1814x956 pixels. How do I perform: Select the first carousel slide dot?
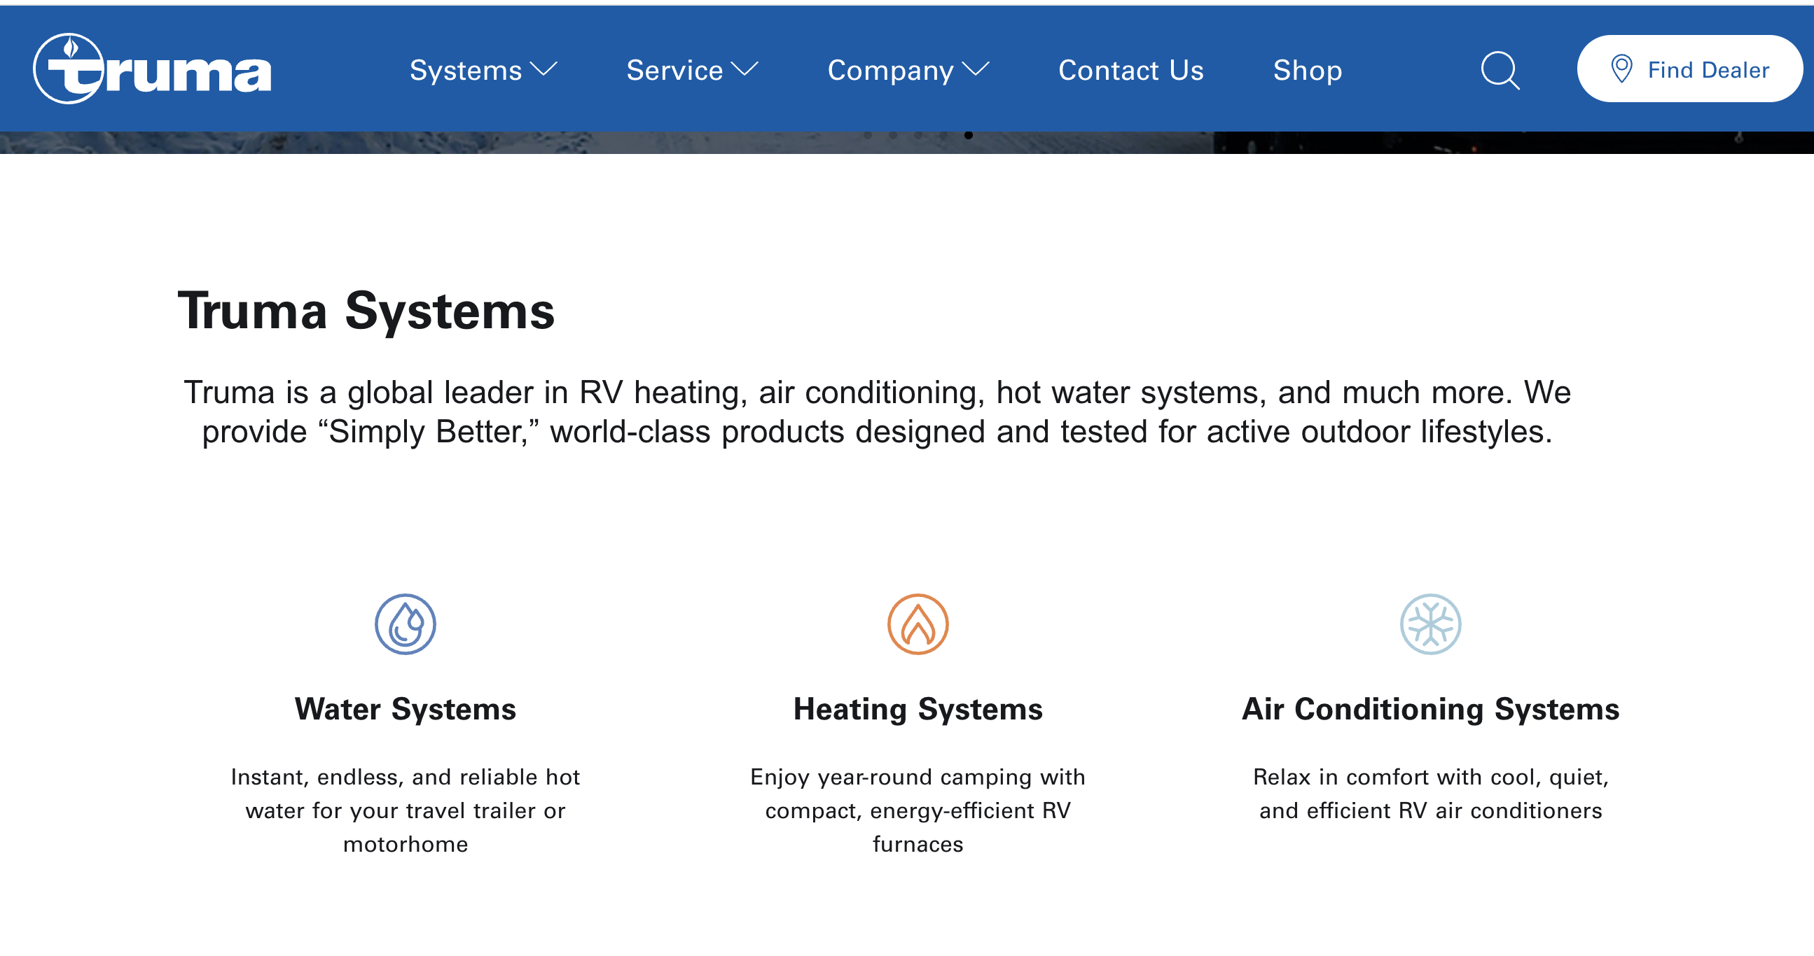pyautogui.click(x=868, y=135)
